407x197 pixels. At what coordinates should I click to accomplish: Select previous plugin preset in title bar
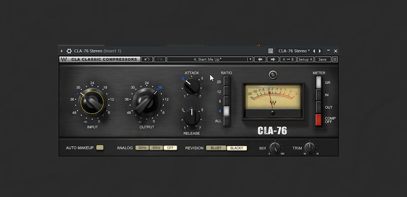pos(314,51)
